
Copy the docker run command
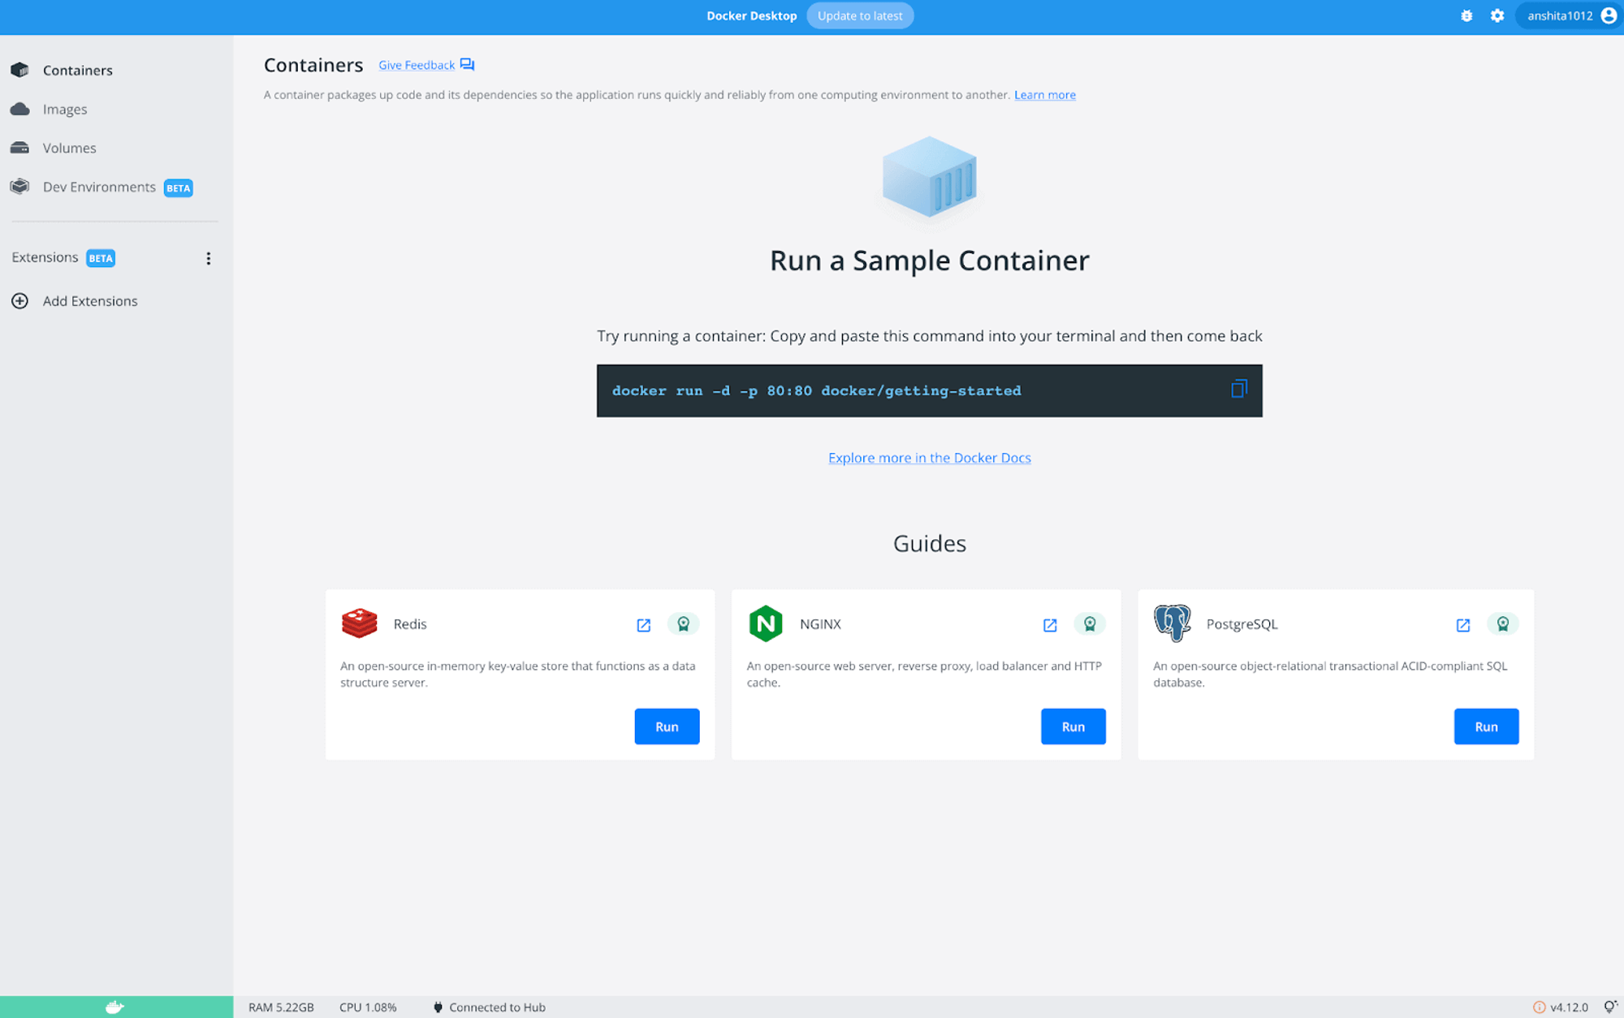(x=1238, y=390)
